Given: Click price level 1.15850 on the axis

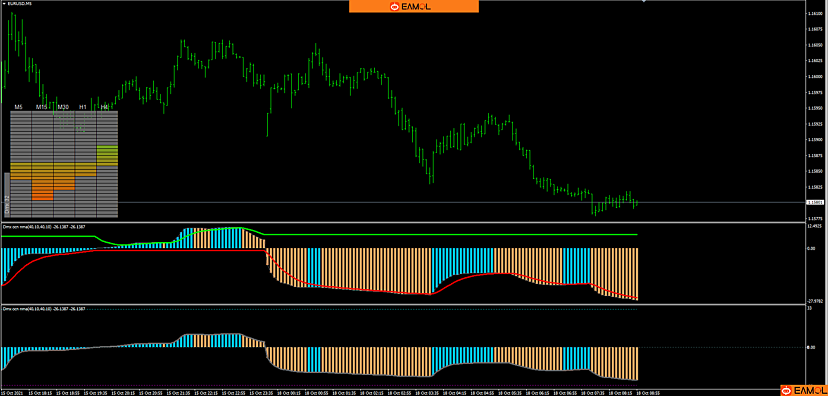Looking at the screenshot, I should click(815, 171).
